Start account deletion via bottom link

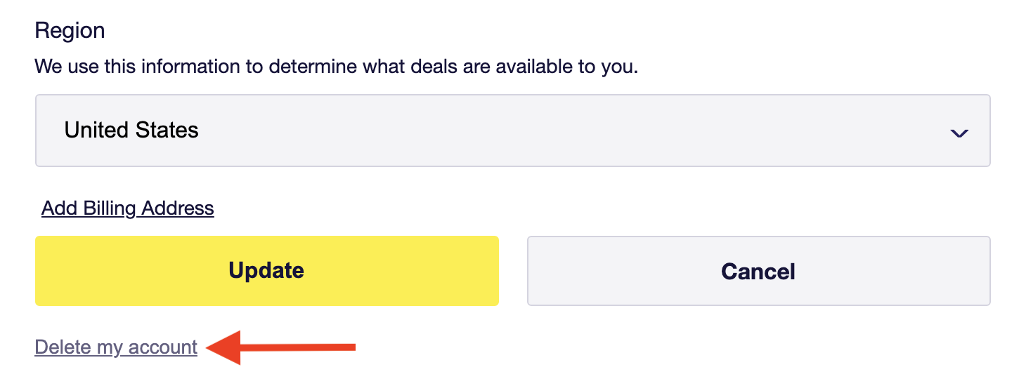pyautogui.click(x=116, y=347)
